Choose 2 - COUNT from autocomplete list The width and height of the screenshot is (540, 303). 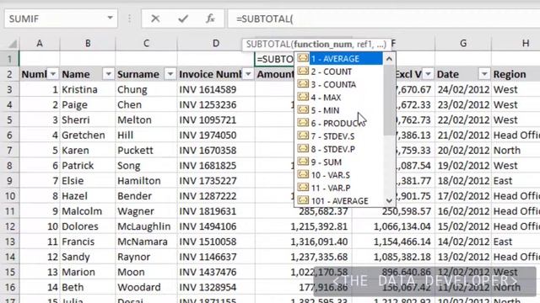coord(339,72)
